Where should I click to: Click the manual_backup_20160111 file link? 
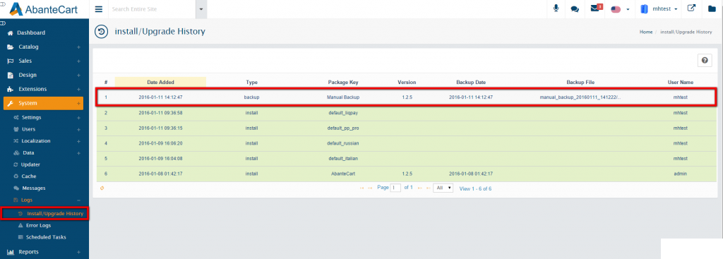580,97
